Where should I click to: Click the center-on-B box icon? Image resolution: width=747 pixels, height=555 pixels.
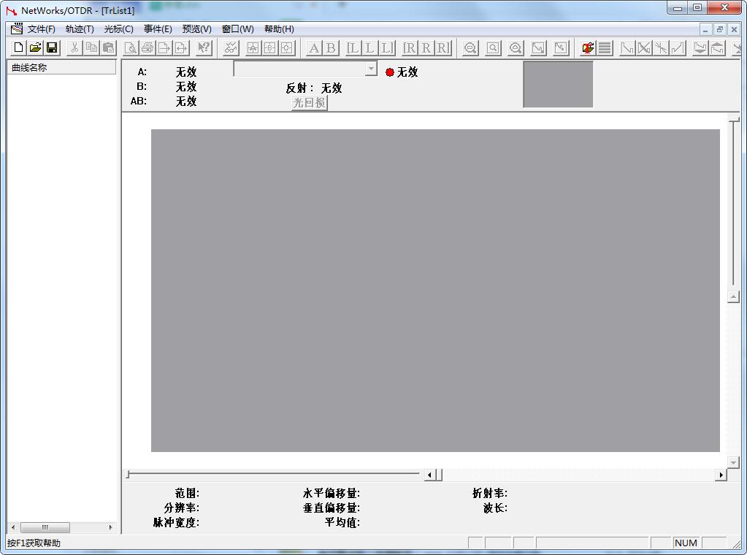(x=270, y=47)
